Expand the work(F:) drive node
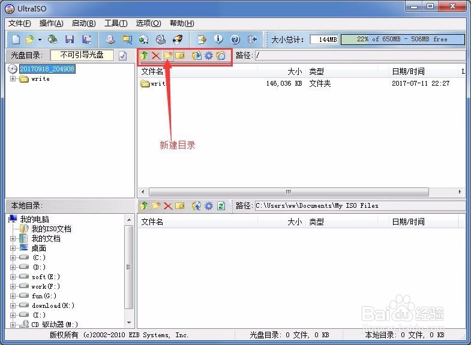Screen dimensions: 471x345 click(13, 286)
